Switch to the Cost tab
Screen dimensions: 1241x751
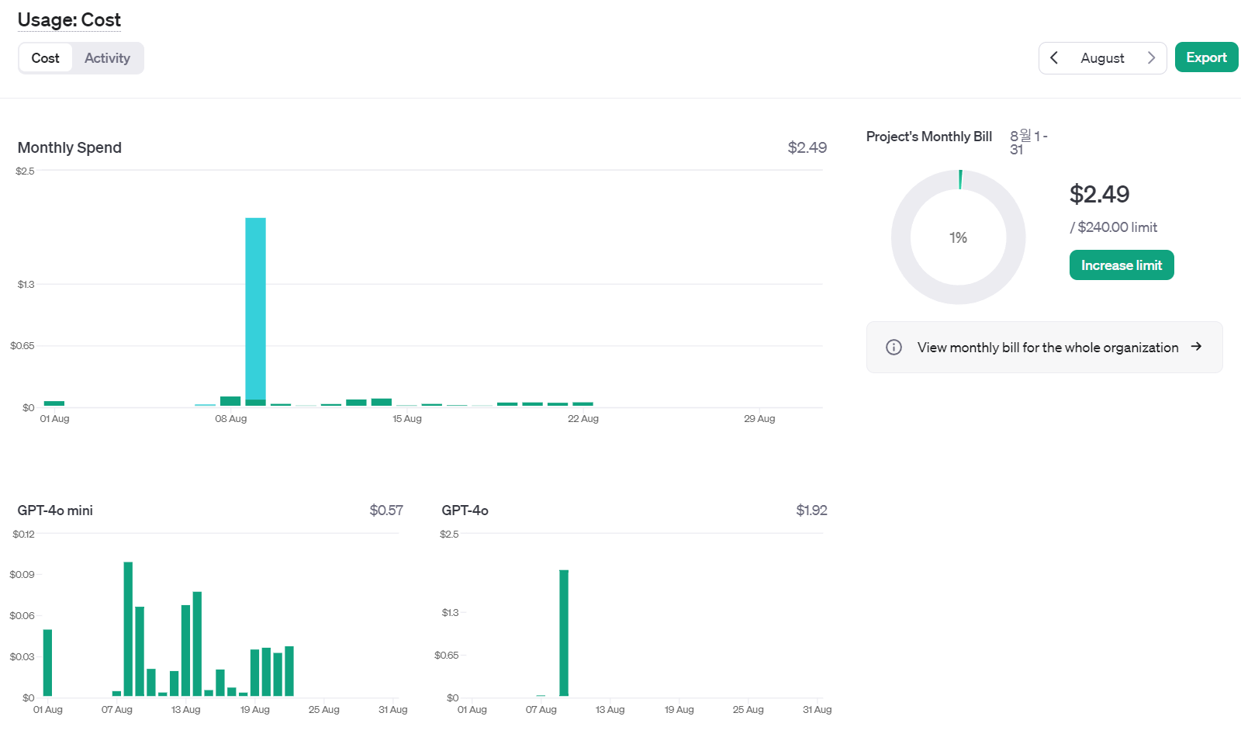pos(46,58)
